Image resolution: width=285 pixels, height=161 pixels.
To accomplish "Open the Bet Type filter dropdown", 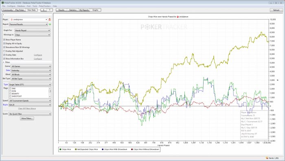I will [31, 79].
